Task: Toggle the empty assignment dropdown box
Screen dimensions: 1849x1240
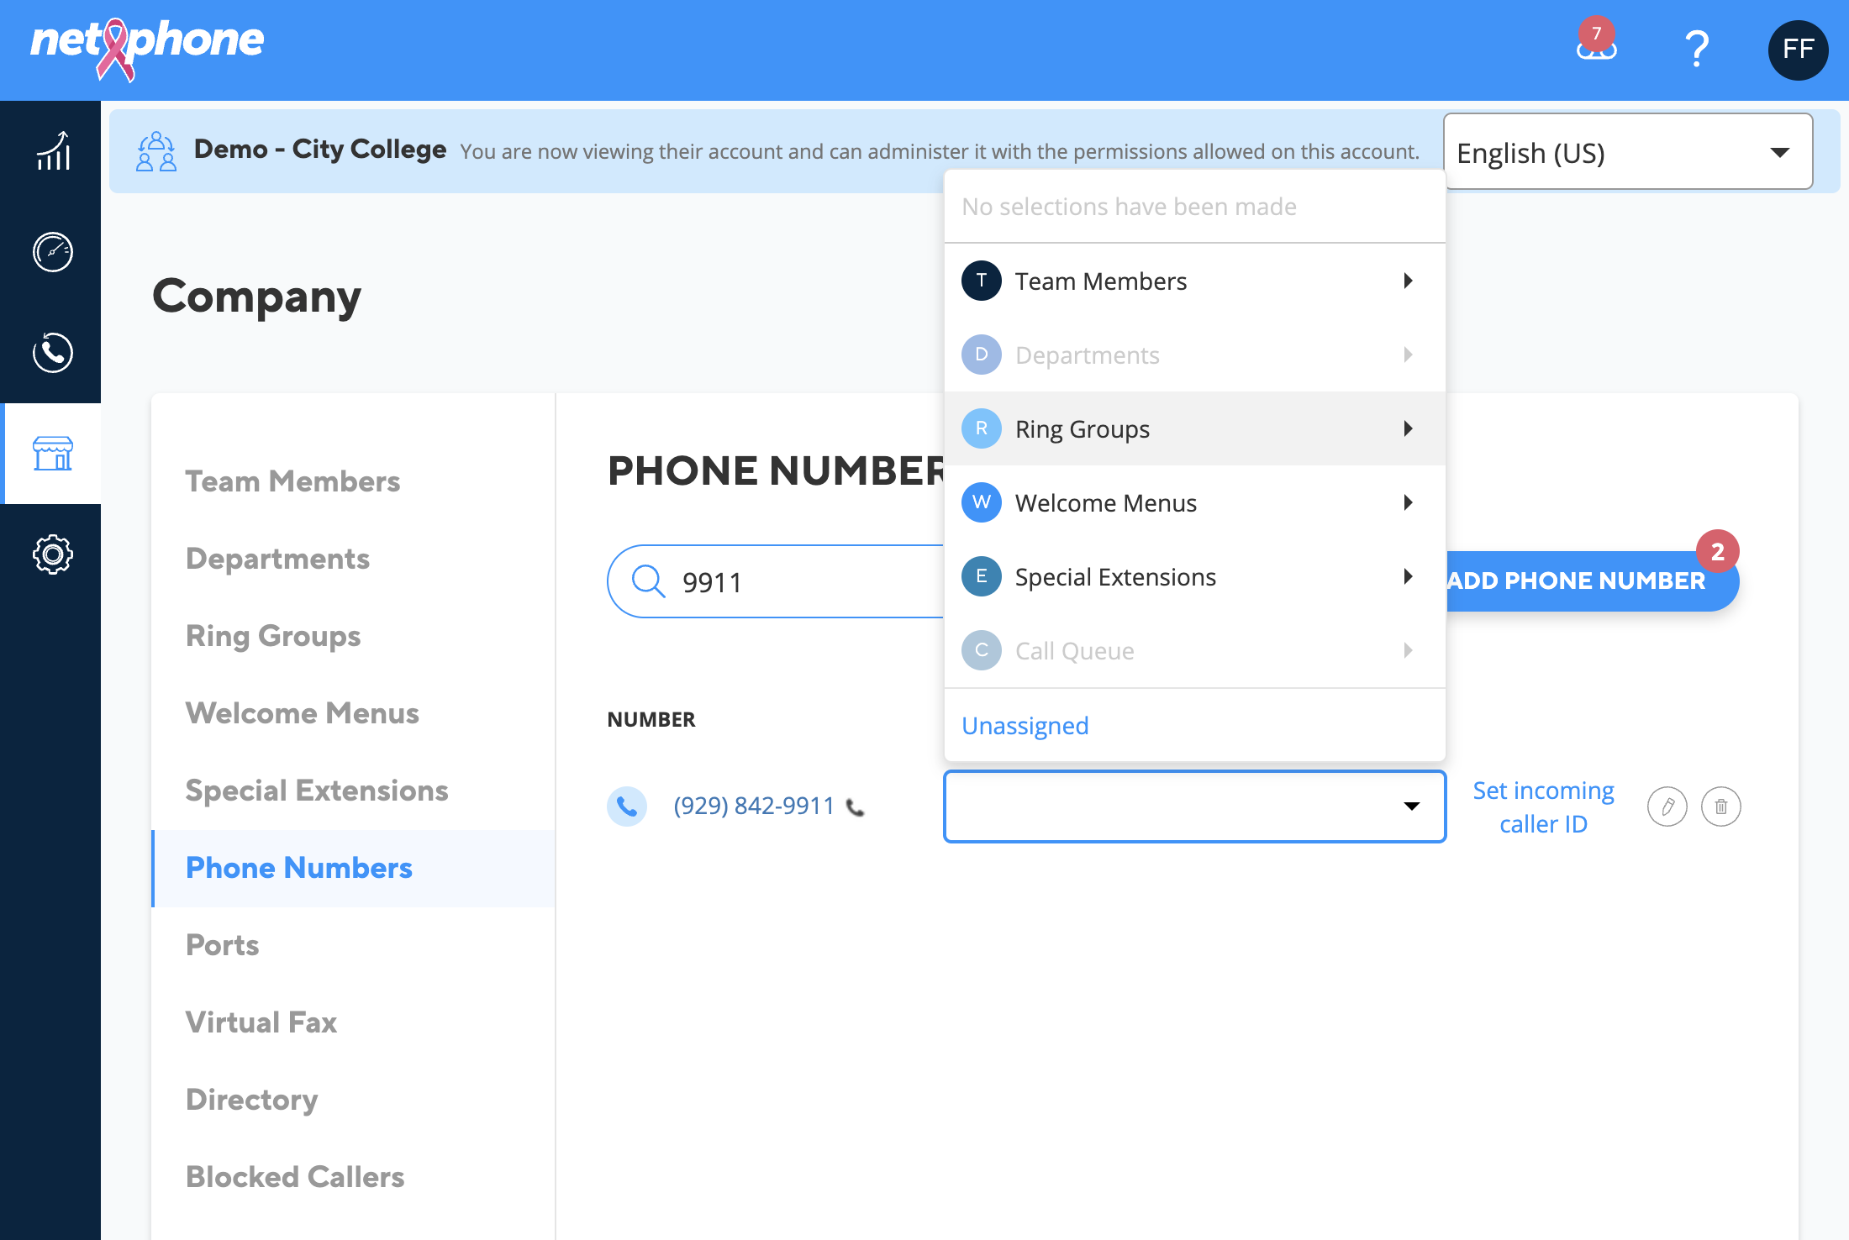Action: point(1194,807)
